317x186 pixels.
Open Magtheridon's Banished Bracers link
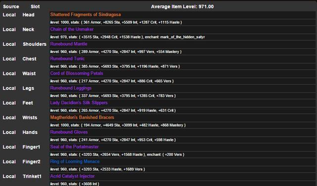[82, 117]
